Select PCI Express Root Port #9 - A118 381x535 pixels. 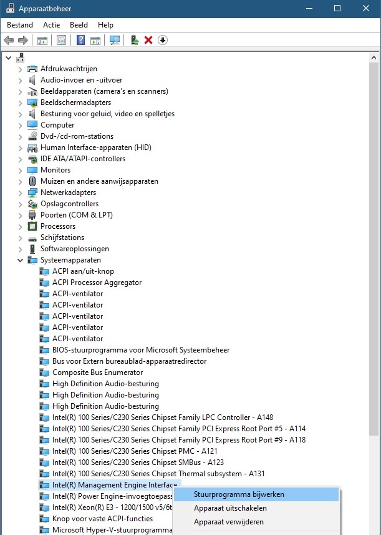click(x=179, y=440)
